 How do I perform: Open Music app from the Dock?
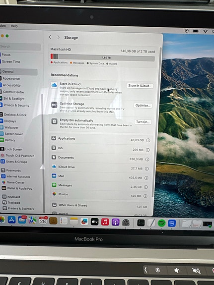(x=105, y=222)
